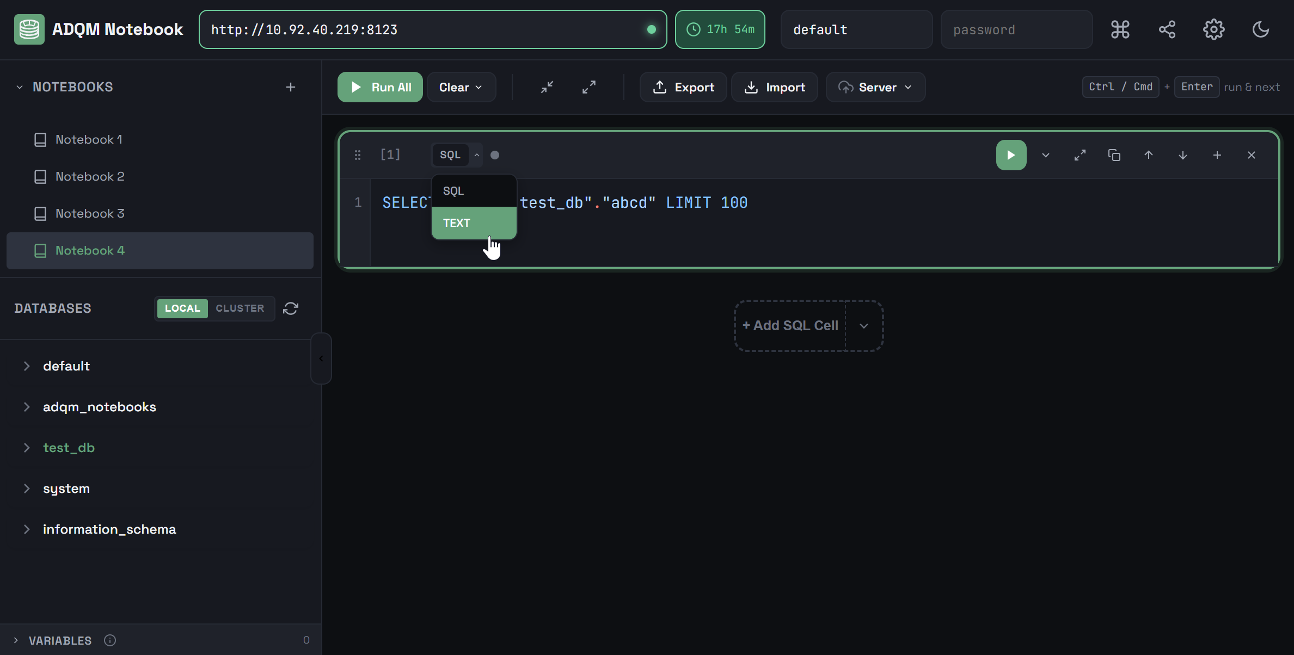Viewport: 1294px width, 655px height.
Task: Duplicate the cell with copy icon
Action: [x=1114, y=155]
